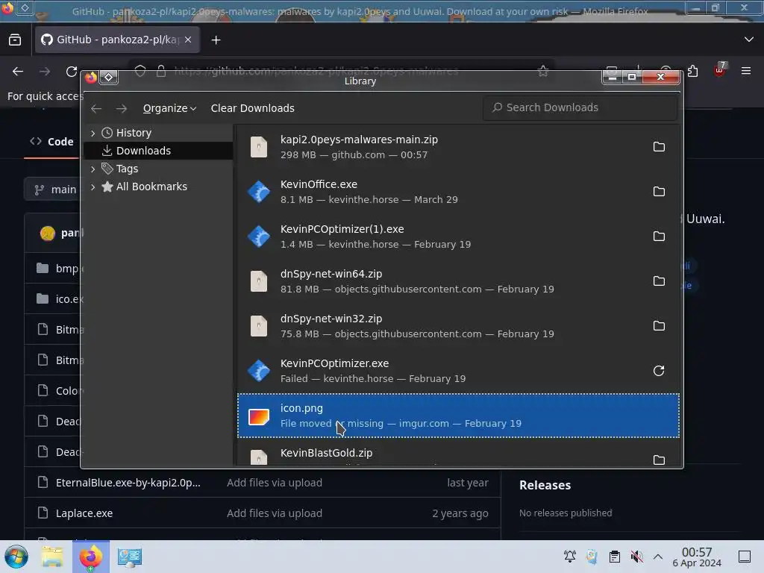The width and height of the screenshot is (764, 573).
Task: Select the dnSpy-net-win64.zip download row
Action: pos(458,281)
